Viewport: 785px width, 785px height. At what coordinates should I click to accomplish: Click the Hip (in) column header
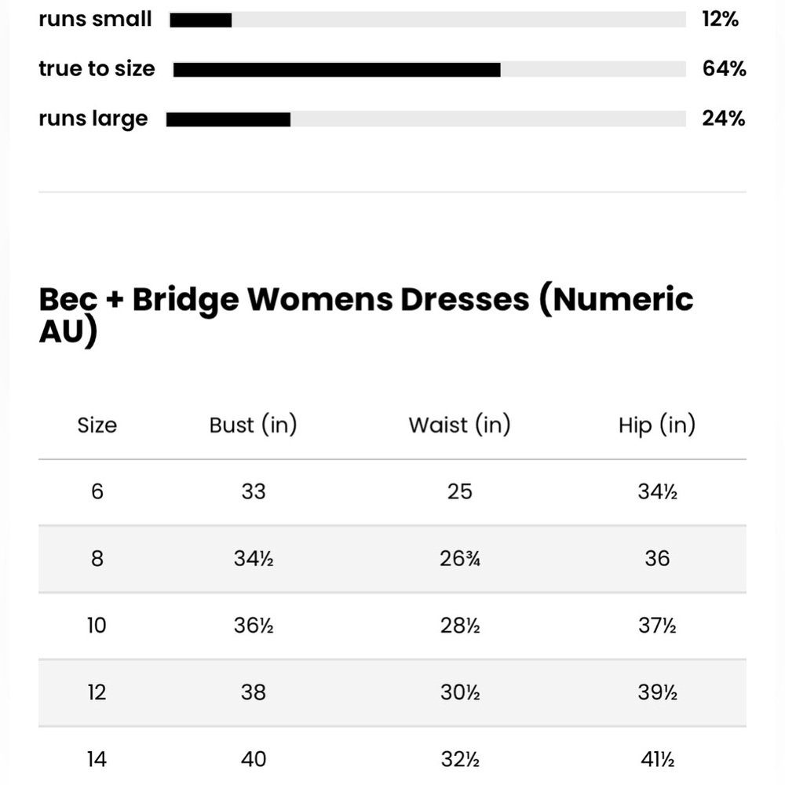click(657, 425)
